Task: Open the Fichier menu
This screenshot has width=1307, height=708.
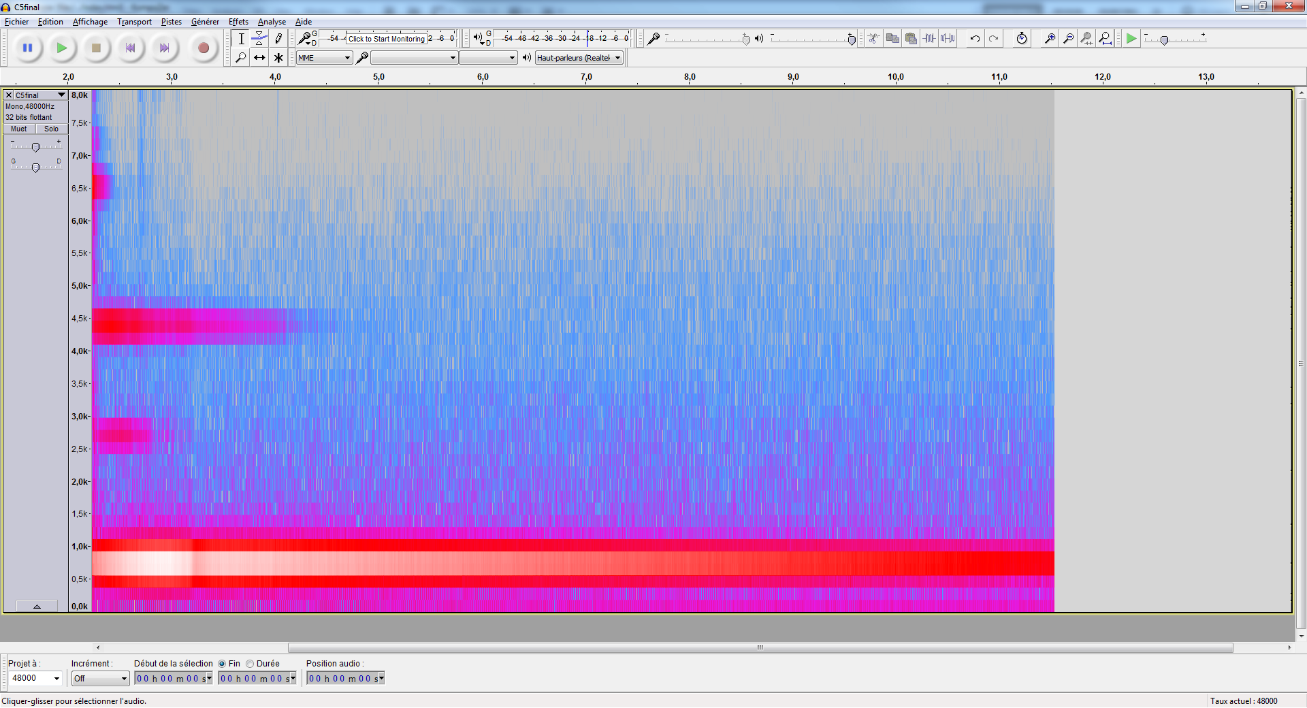Action: tap(16, 22)
